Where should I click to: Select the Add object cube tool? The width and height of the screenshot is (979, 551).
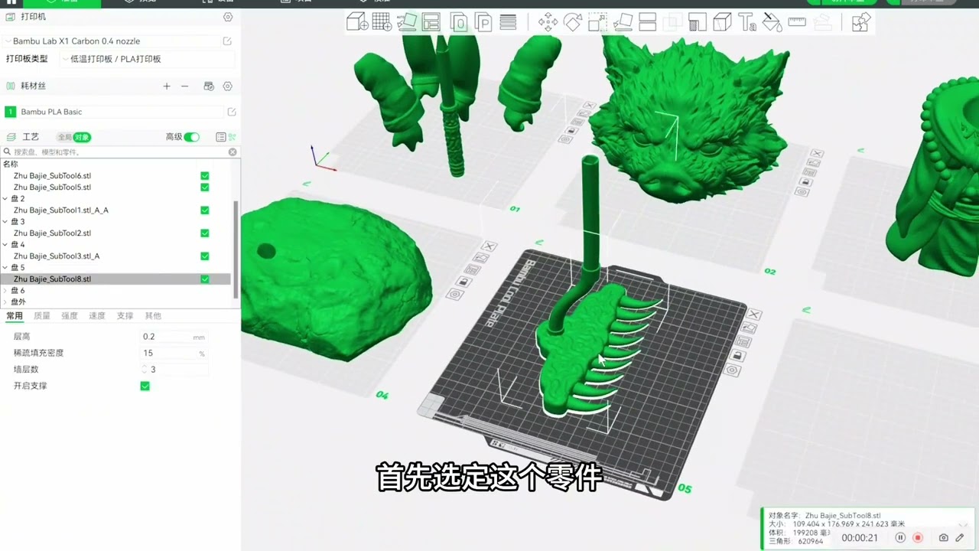(x=357, y=22)
